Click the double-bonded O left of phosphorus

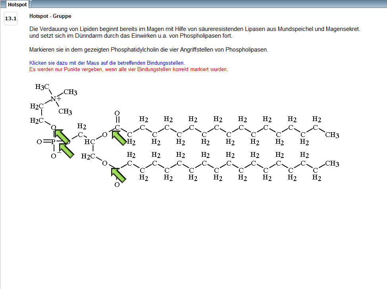click(39, 142)
